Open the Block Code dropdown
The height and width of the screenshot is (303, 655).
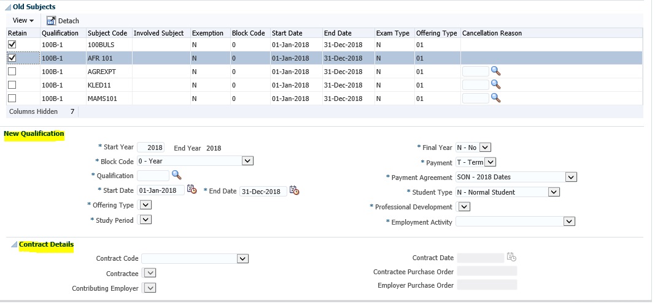[247, 161]
